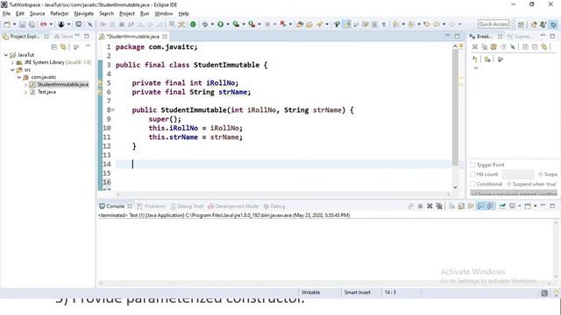Open the New file dropdown arrow
Viewport: 561px width, 315px height.
[14, 24]
